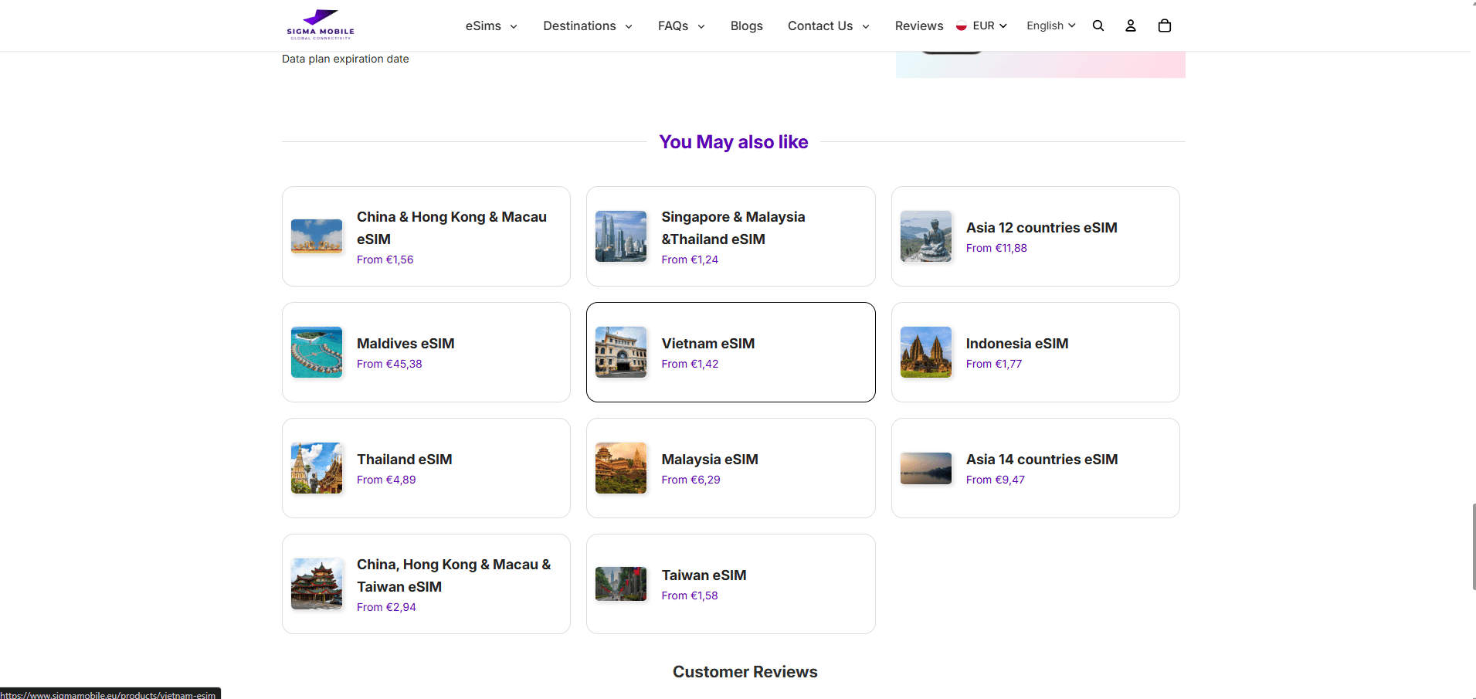
Task: Click the From €1,24 price
Action: 690,260
